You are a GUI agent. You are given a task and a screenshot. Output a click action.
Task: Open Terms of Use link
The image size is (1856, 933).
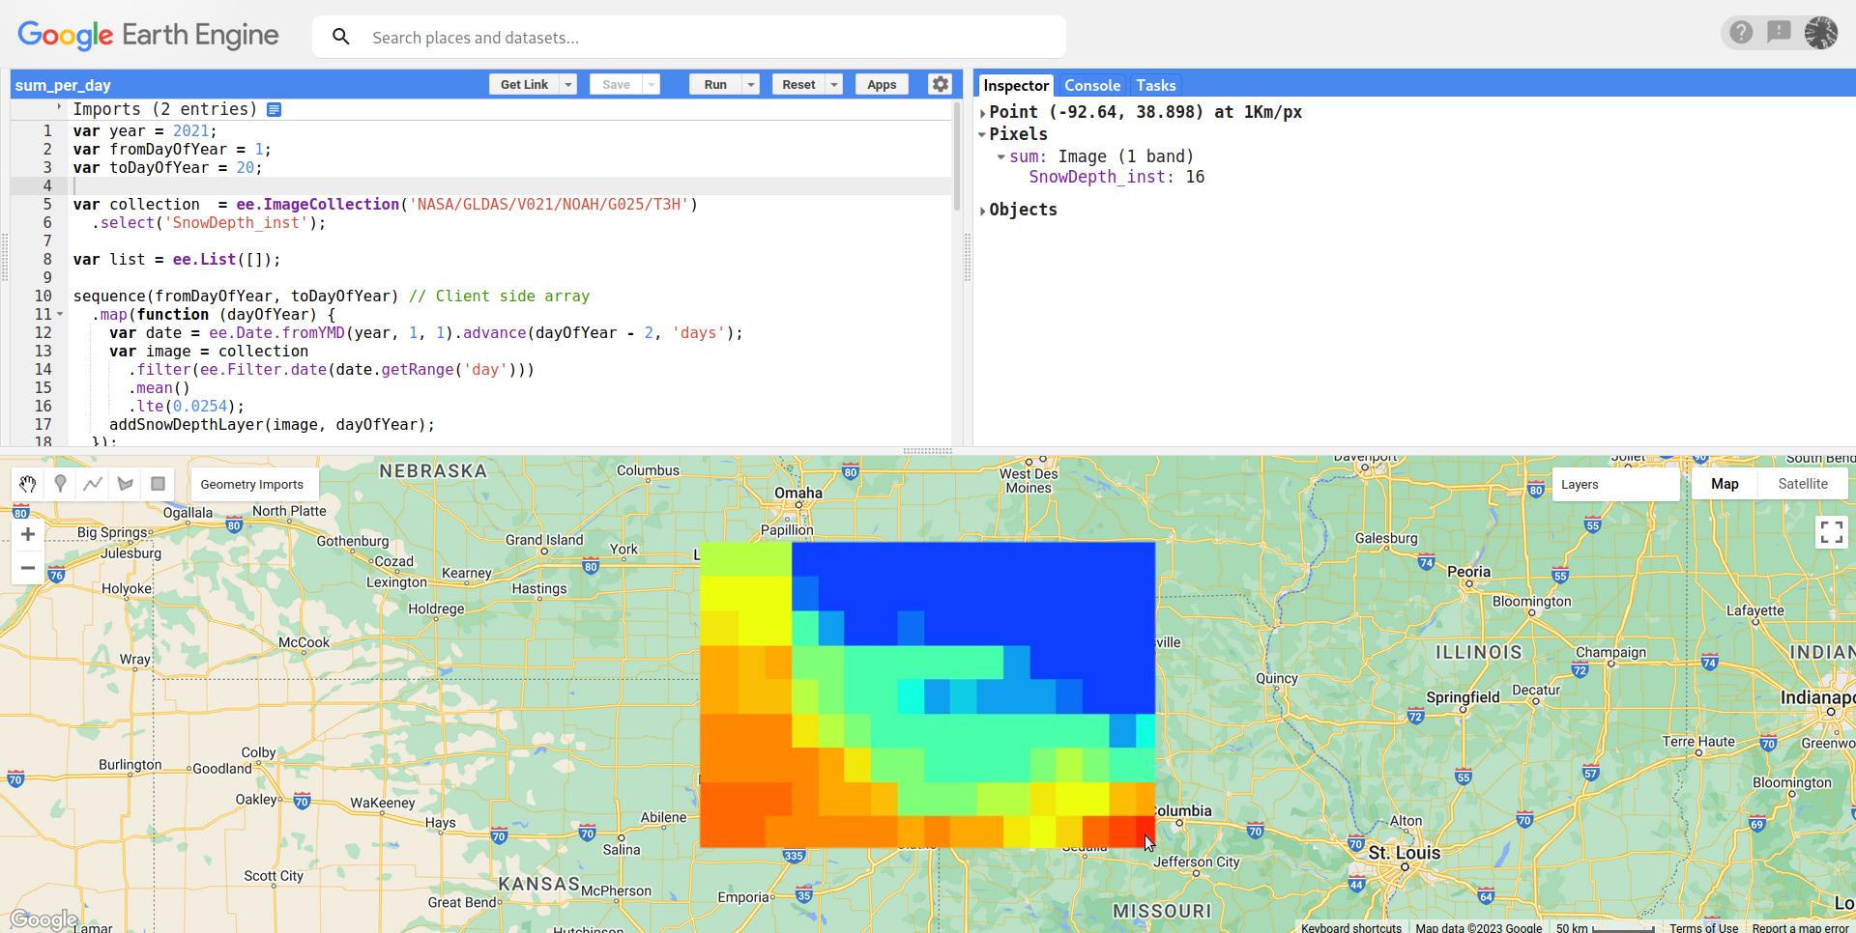point(1703,928)
